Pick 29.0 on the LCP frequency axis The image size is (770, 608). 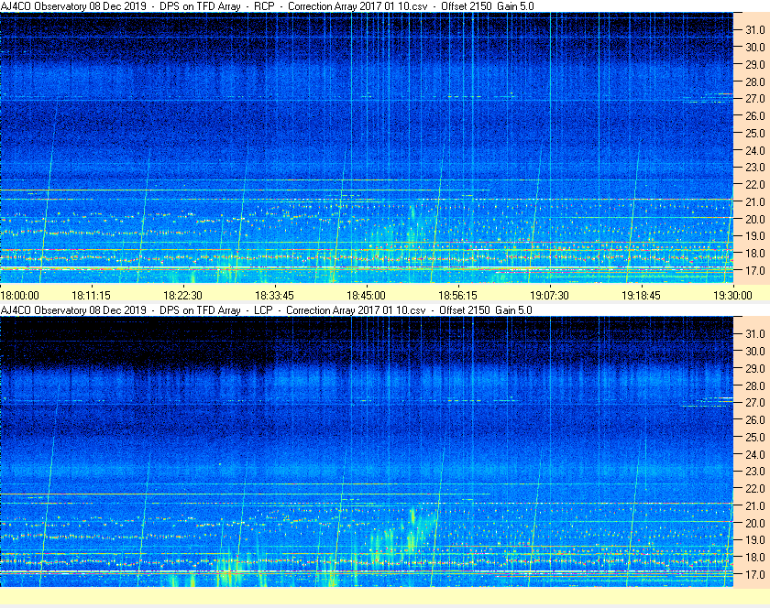click(x=755, y=368)
